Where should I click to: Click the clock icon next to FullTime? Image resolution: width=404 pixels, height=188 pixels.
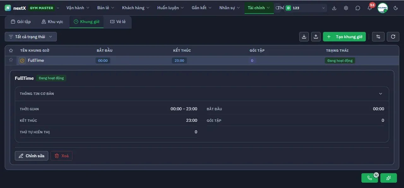22,61
